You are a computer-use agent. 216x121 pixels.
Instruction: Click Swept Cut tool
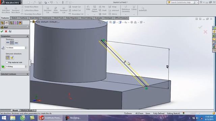[75, 7]
